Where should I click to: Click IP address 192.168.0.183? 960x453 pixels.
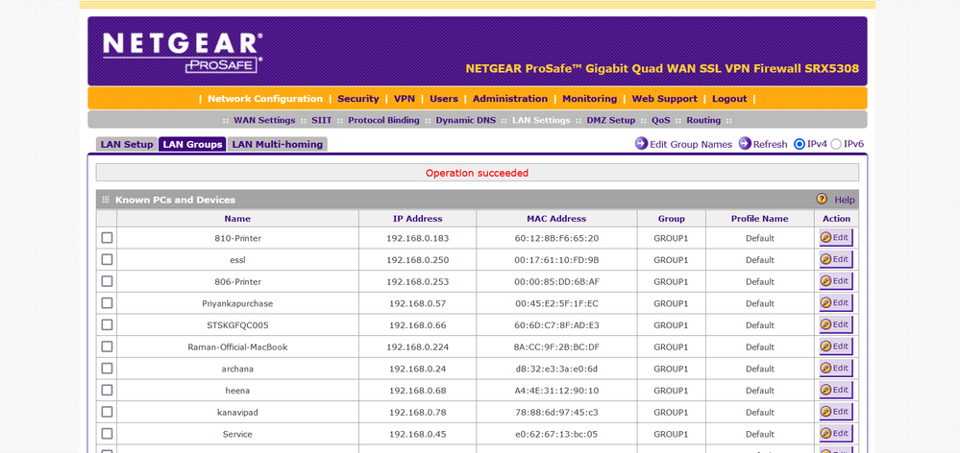click(x=418, y=238)
